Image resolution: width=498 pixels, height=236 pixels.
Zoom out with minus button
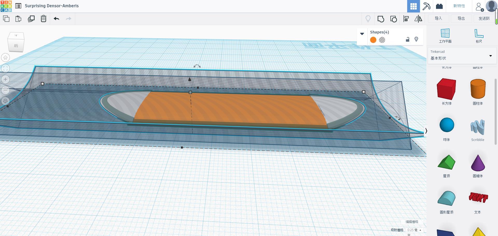[x=5, y=90]
